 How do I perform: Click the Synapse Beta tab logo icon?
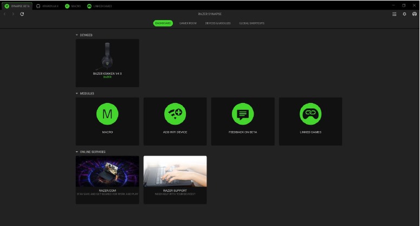(x=7, y=6)
